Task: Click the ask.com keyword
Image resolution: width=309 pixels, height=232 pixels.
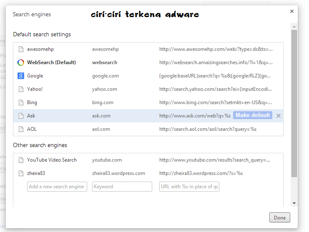Action: click(101, 116)
